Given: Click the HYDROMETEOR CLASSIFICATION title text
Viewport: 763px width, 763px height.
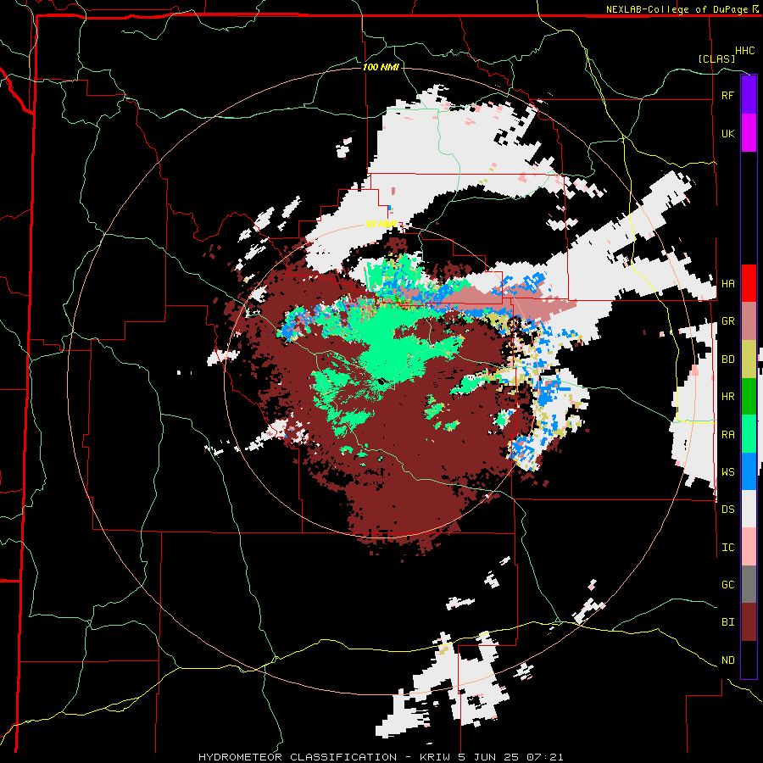Looking at the screenshot, I should (x=298, y=757).
